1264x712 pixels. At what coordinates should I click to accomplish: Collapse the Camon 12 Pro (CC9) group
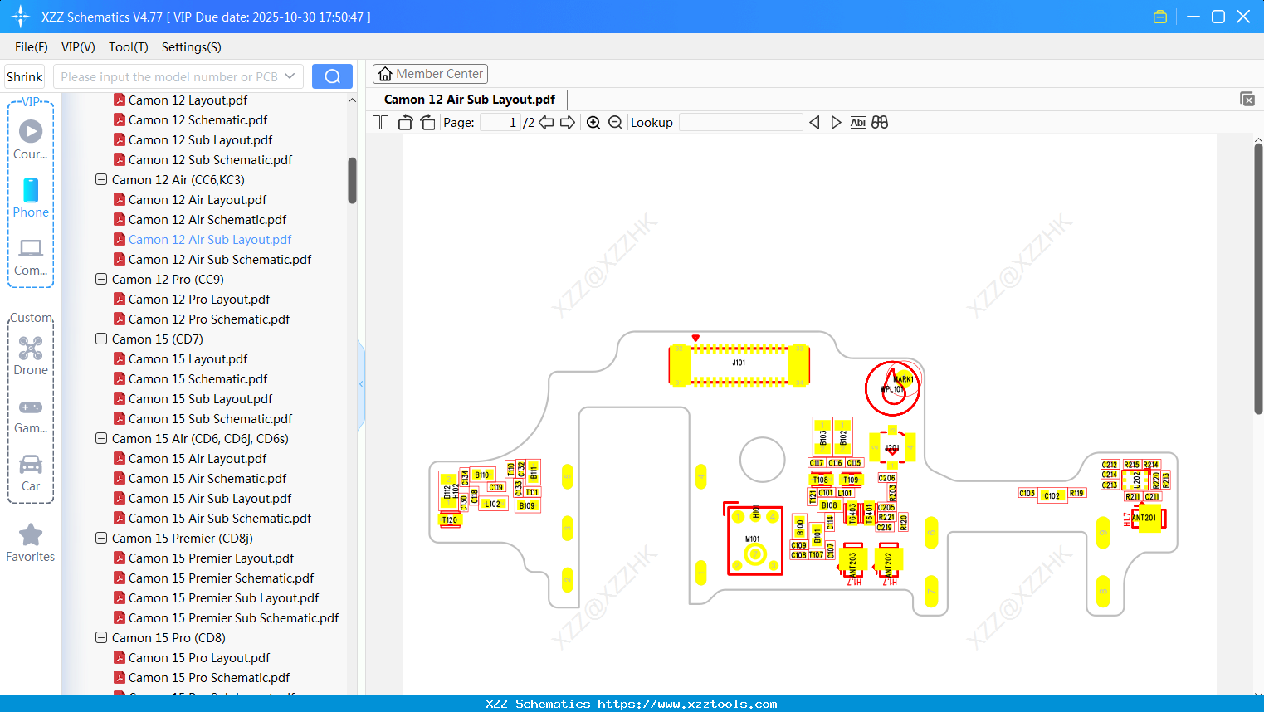(x=101, y=279)
